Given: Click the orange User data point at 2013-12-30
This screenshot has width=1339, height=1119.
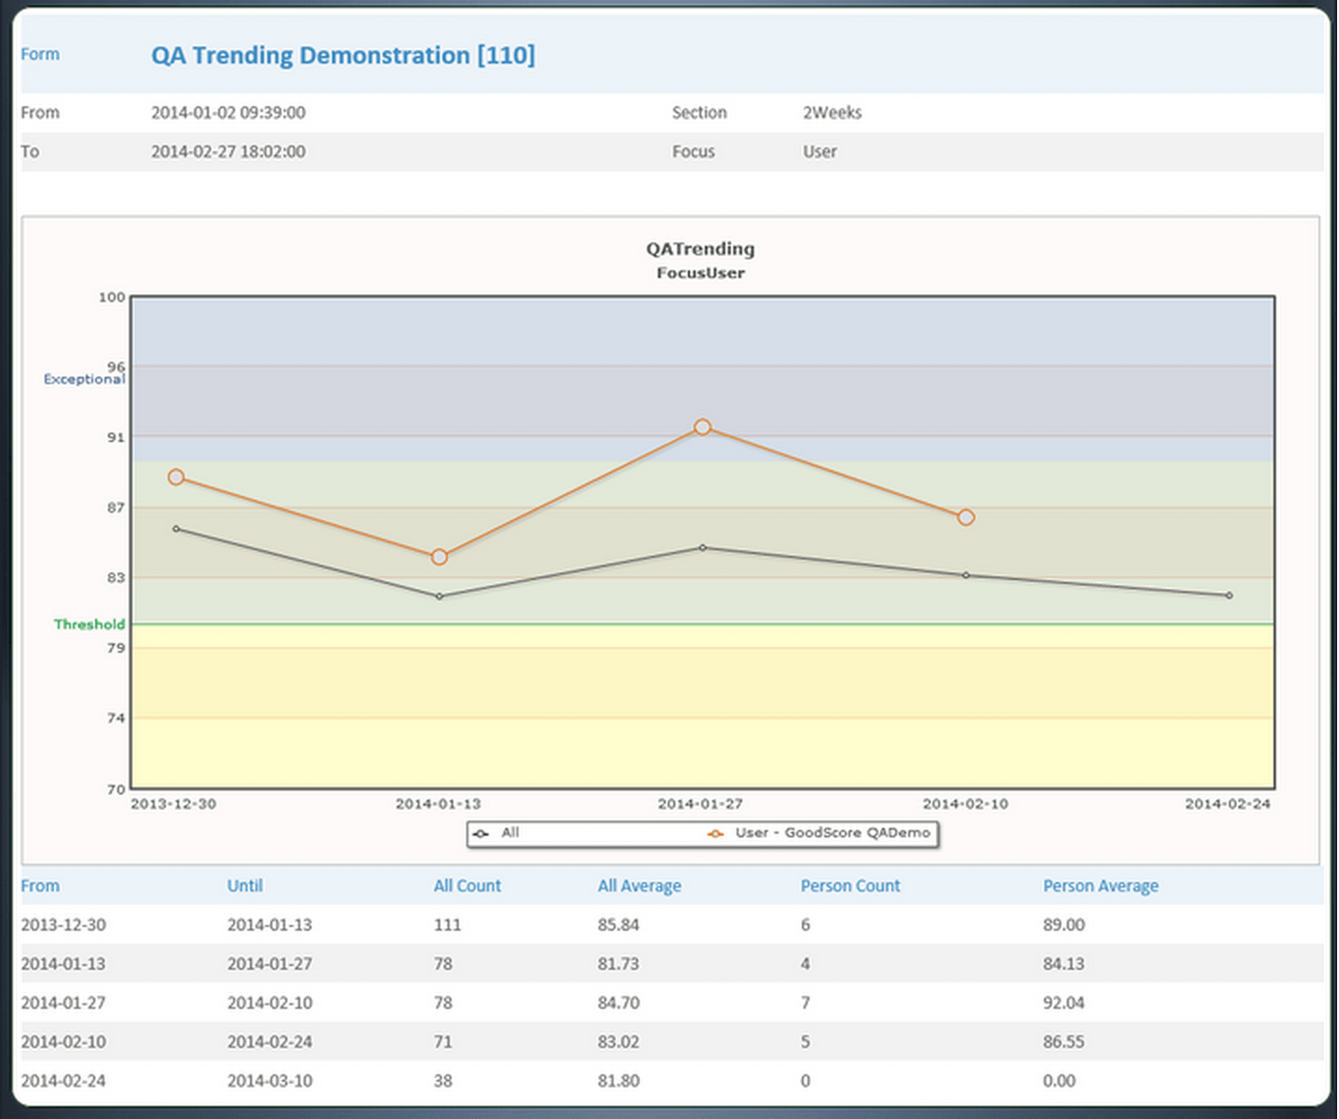Looking at the screenshot, I should point(176,477).
